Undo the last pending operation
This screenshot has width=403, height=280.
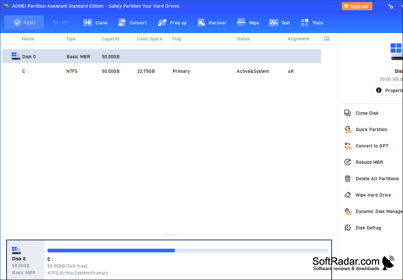point(55,22)
